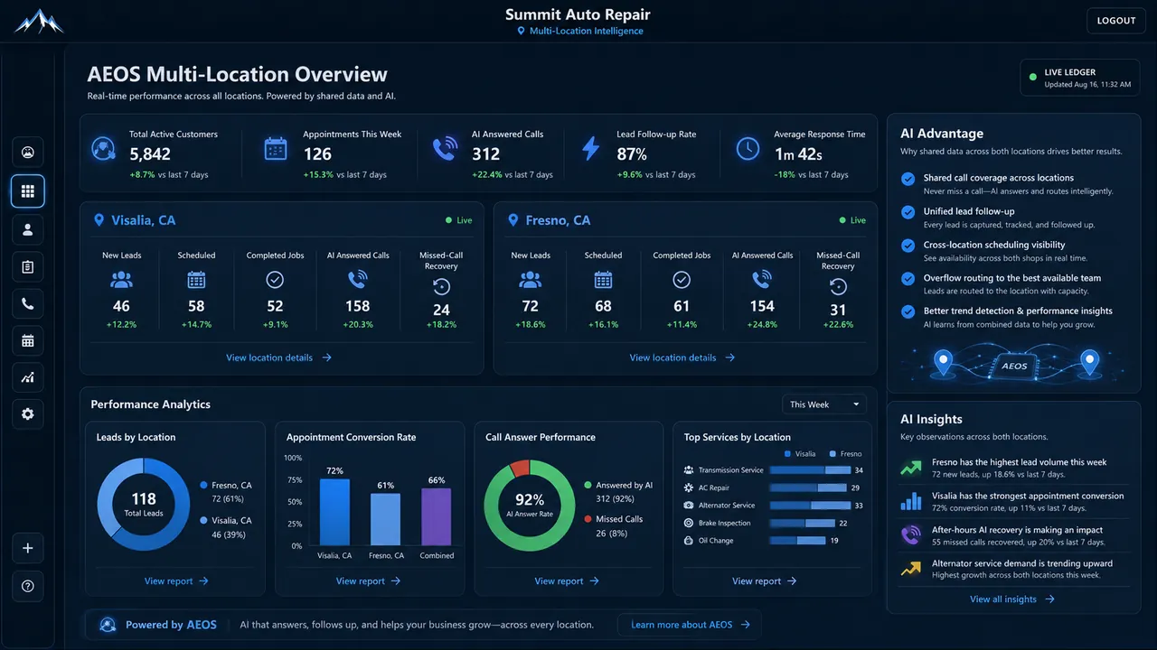Open the calendar icon in sidebar
1157x650 pixels.
point(28,340)
